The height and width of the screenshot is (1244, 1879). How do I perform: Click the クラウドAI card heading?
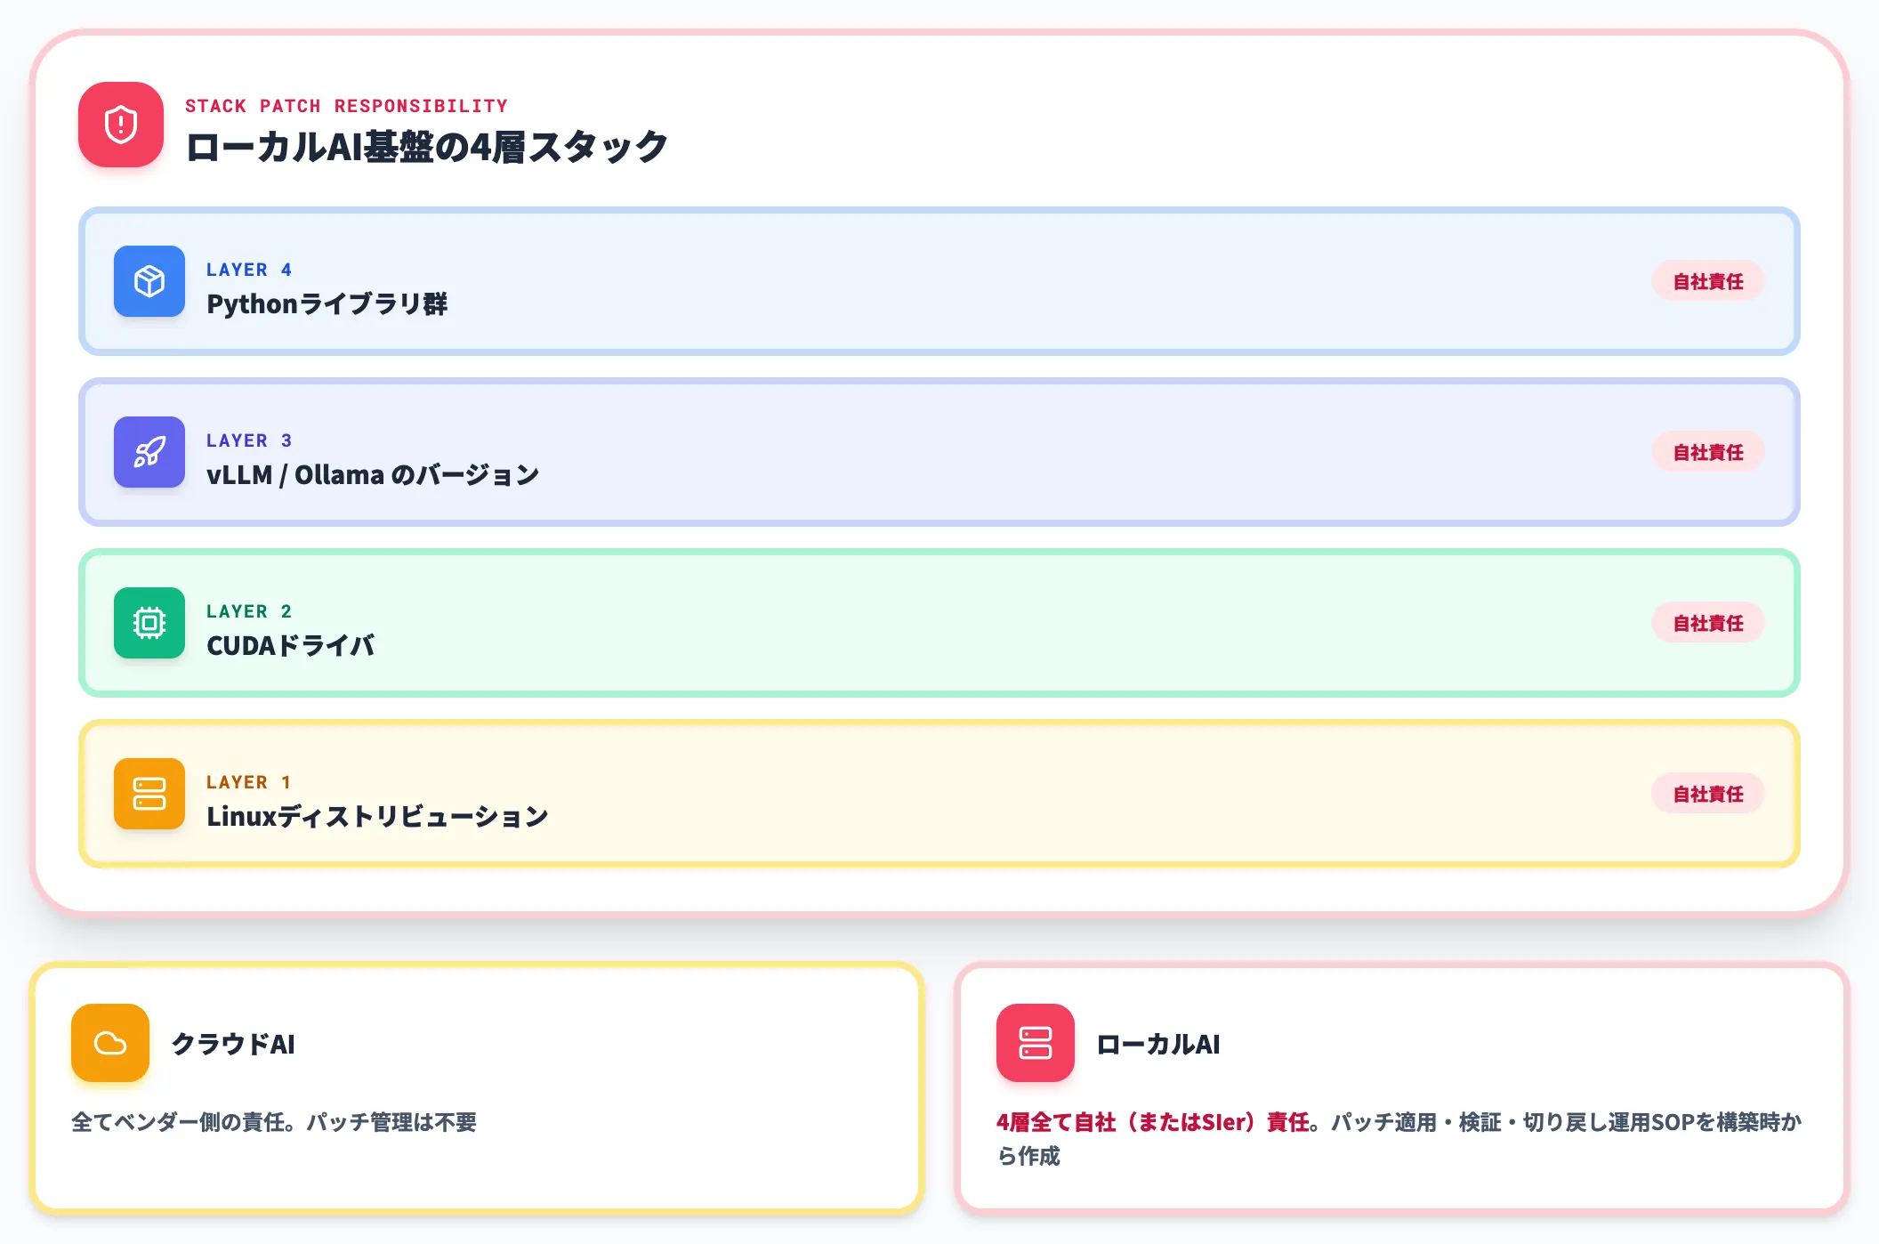[x=233, y=1044]
